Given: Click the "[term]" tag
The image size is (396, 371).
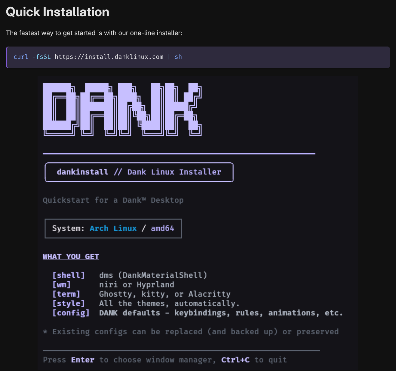Looking at the screenshot, I should point(66,294).
